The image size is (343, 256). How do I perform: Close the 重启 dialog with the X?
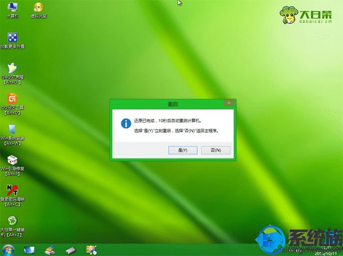click(229, 103)
